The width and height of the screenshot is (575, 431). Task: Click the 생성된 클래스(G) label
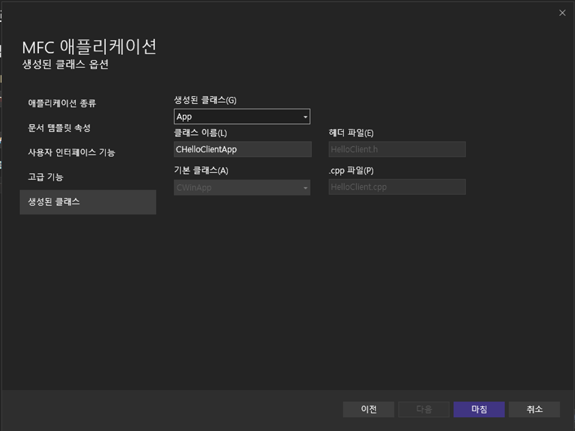point(205,100)
